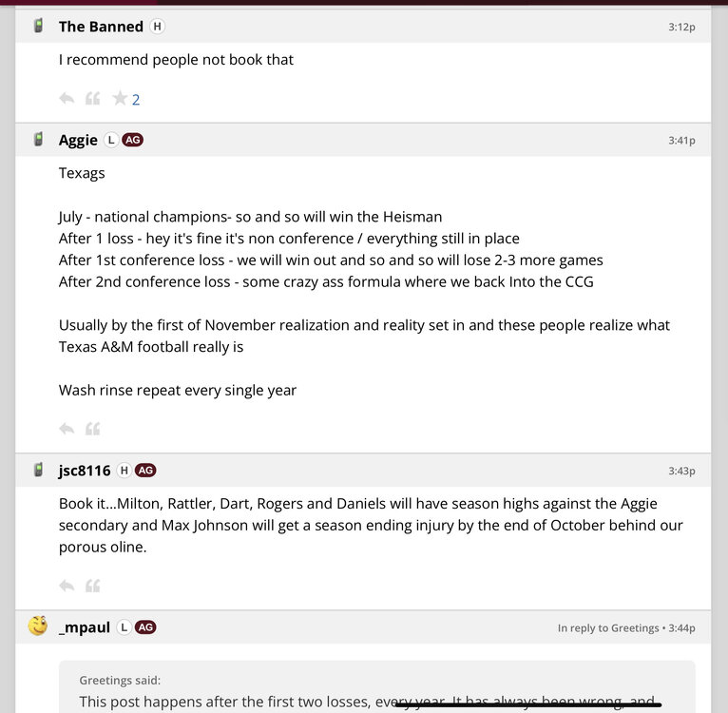
Task: Click the winking emoji avatar of _mpaul
Action: coord(38,626)
